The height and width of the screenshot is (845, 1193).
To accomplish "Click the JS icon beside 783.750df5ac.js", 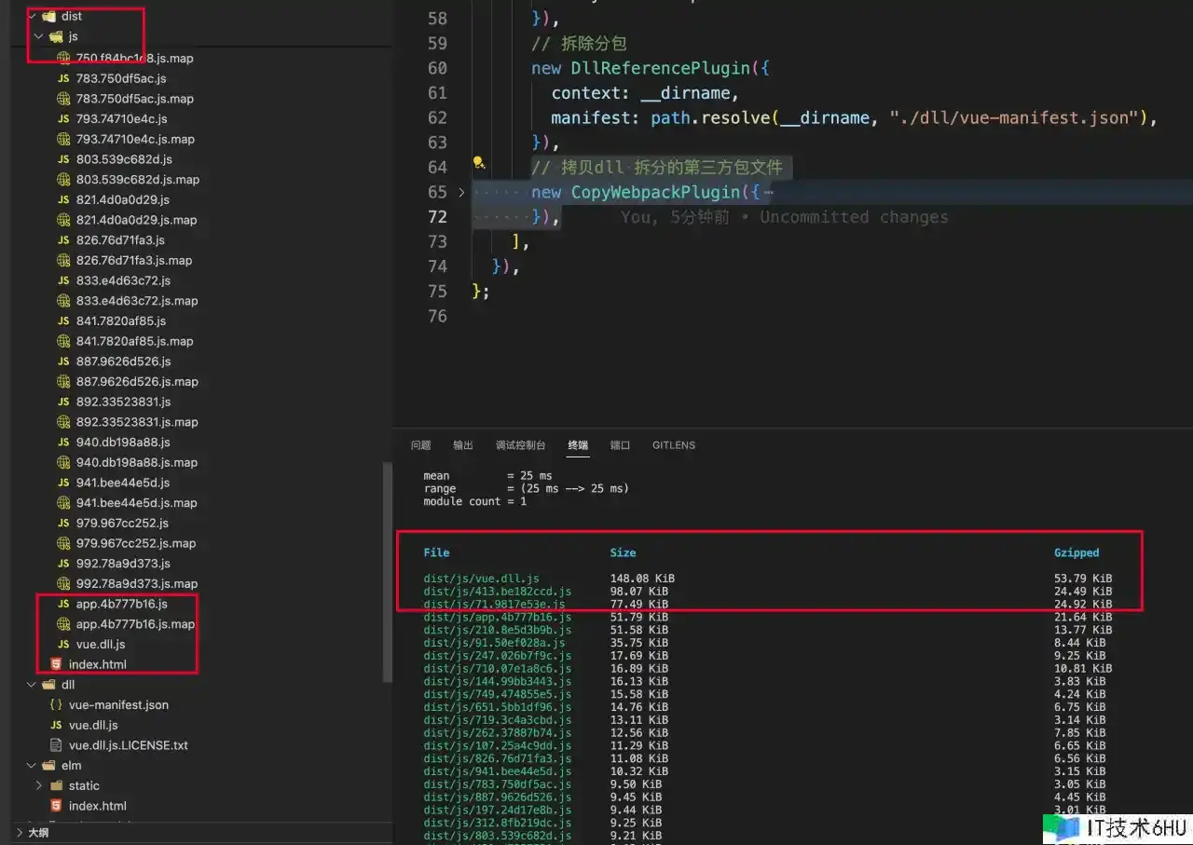I will 63,78.
